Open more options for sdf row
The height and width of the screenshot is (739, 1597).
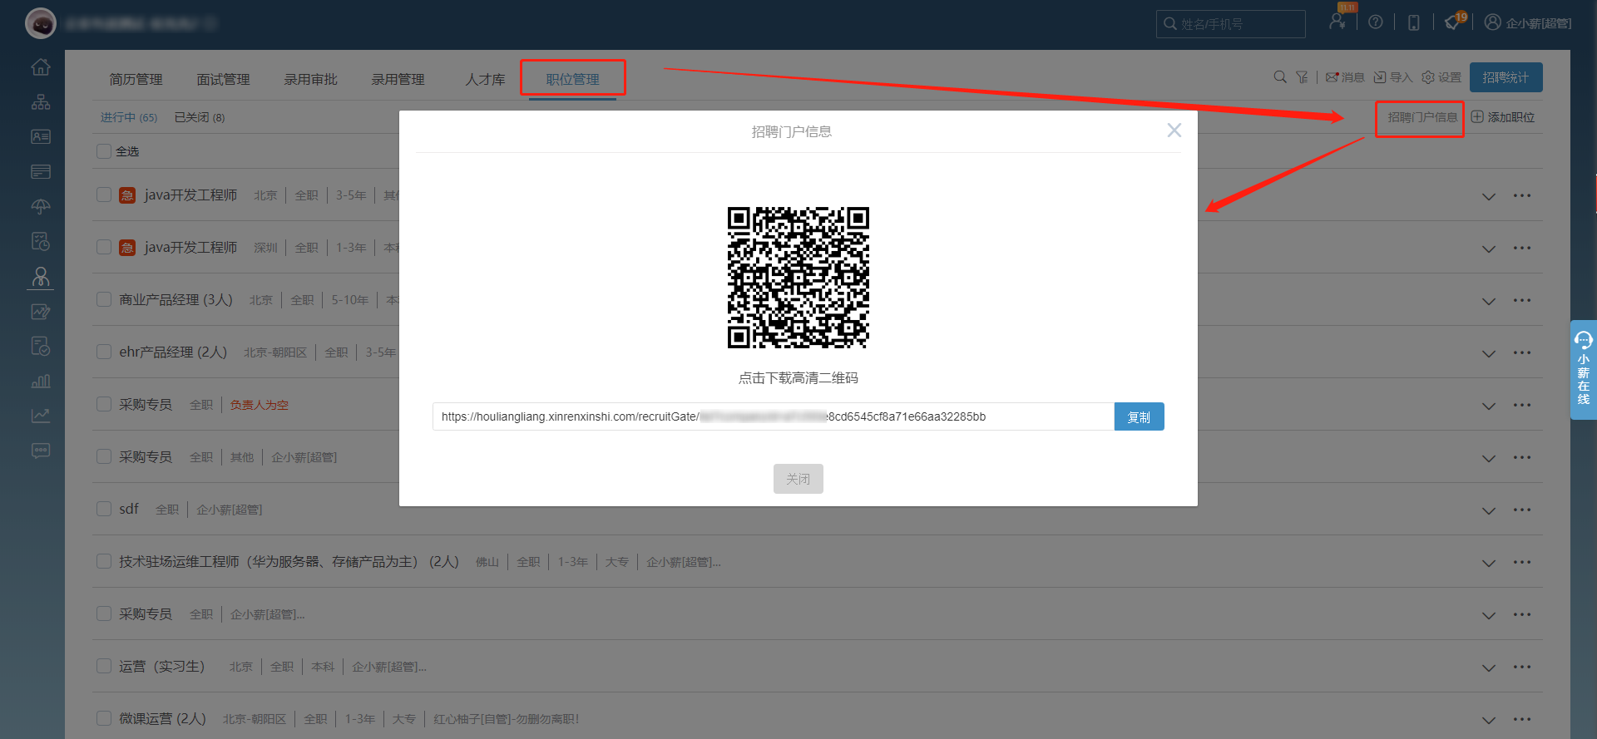1522,510
